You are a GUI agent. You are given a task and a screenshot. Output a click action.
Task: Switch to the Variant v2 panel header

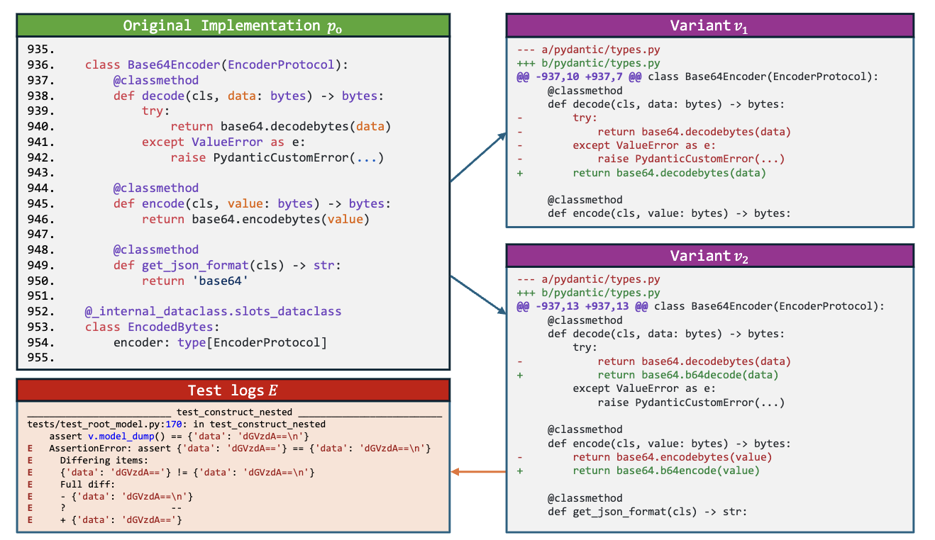pos(708,255)
